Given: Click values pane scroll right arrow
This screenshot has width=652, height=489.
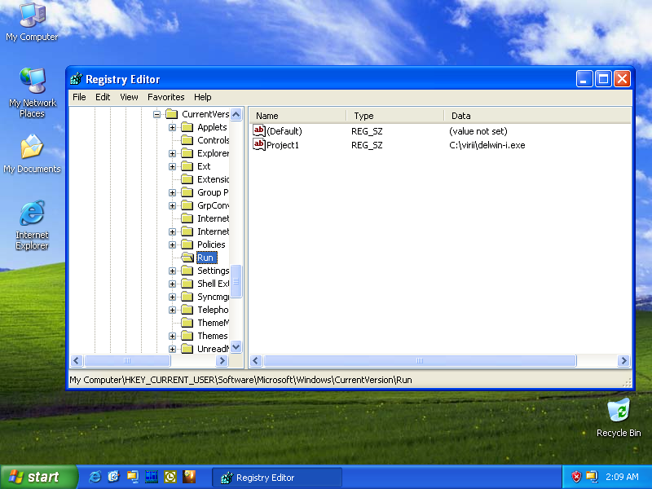Looking at the screenshot, I should click(623, 360).
